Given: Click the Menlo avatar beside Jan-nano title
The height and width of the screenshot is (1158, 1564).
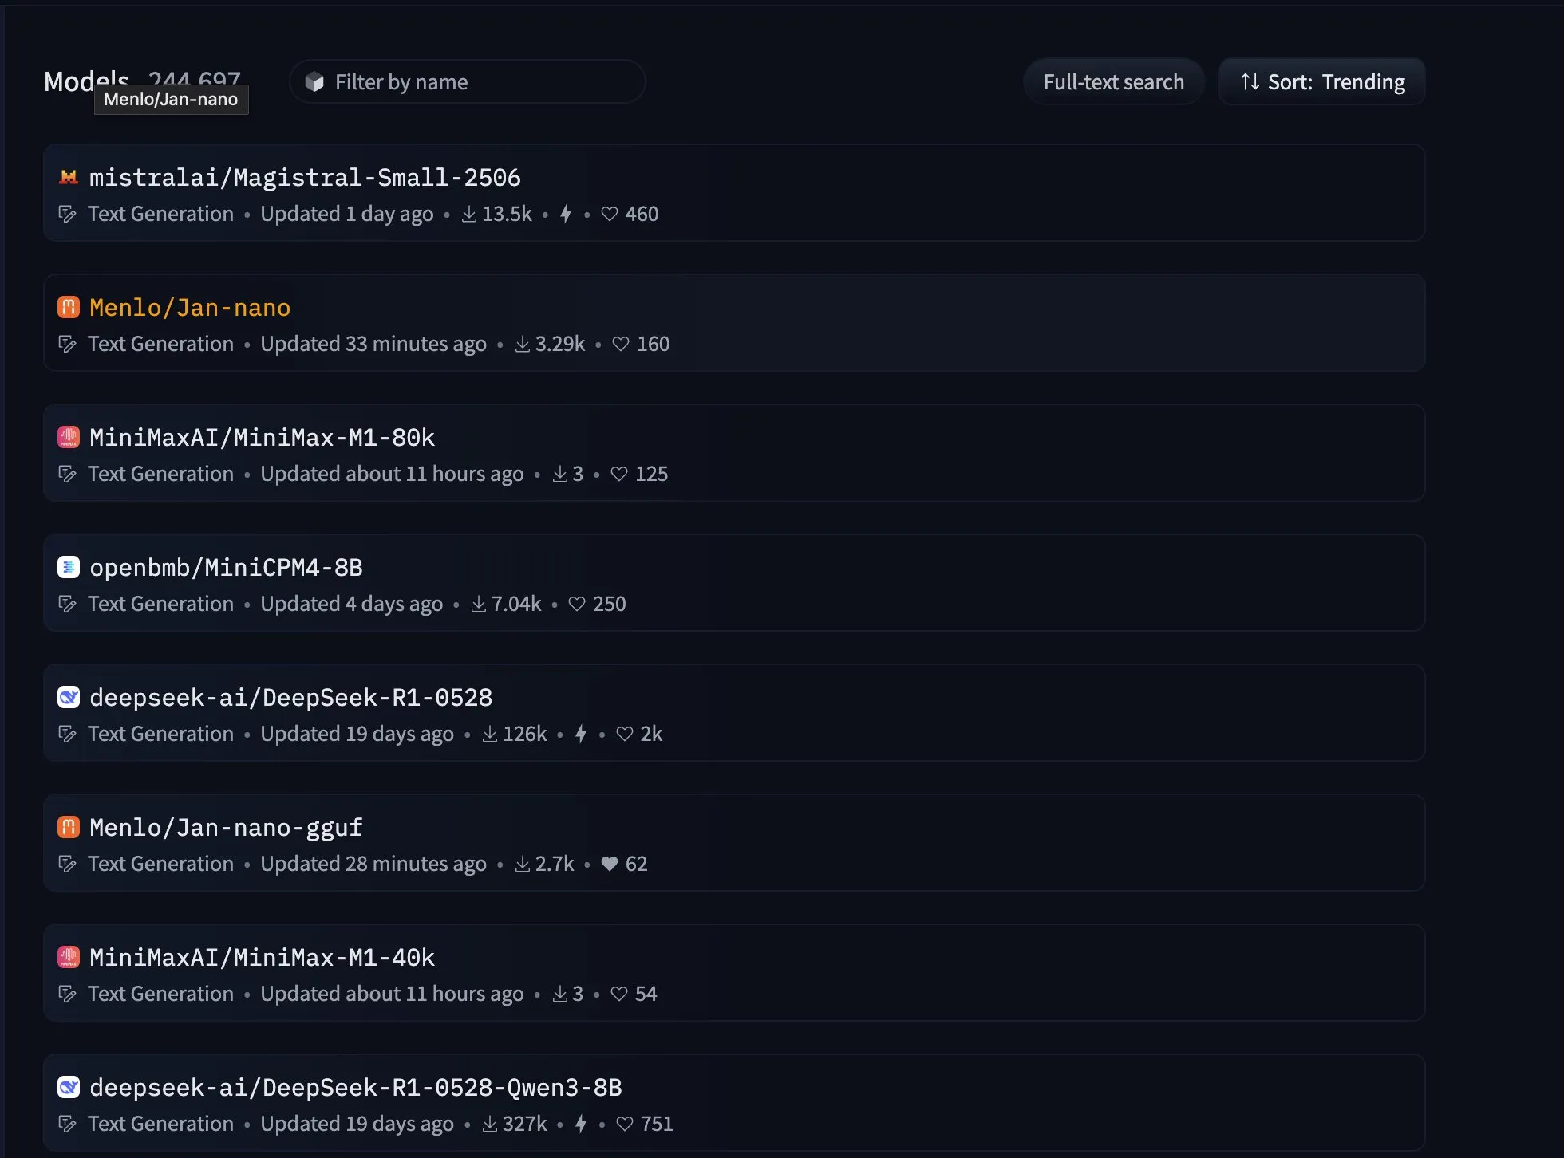Looking at the screenshot, I should pyautogui.click(x=69, y=307).
